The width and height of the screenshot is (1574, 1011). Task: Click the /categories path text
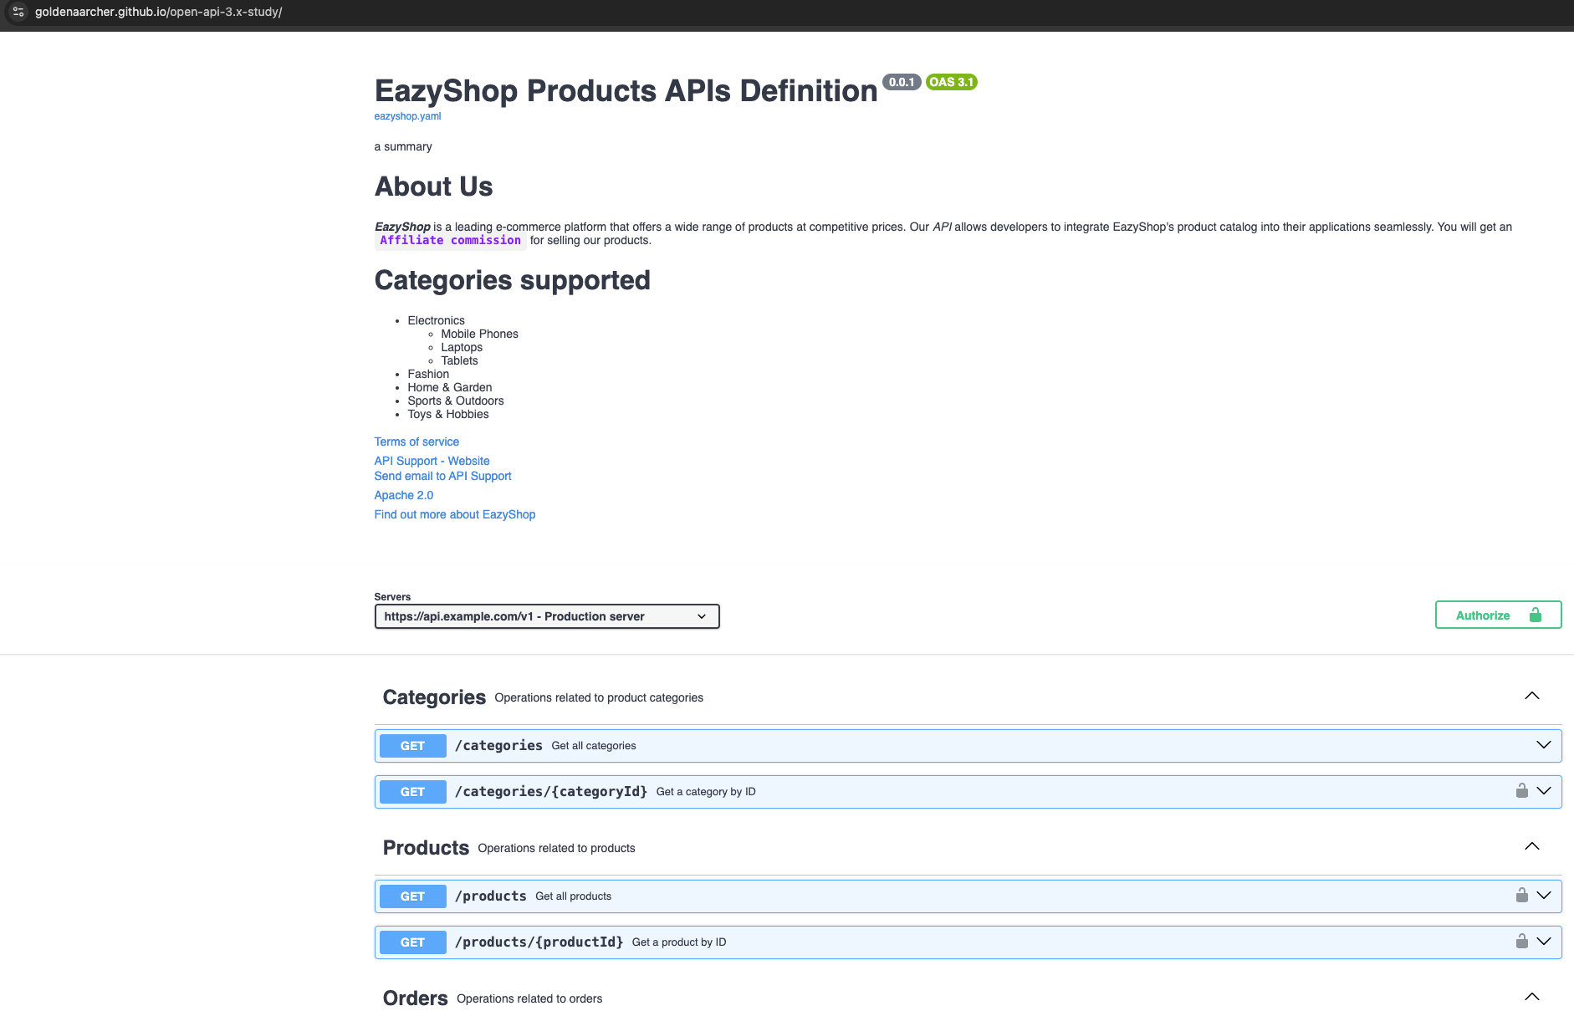(498, 745)
